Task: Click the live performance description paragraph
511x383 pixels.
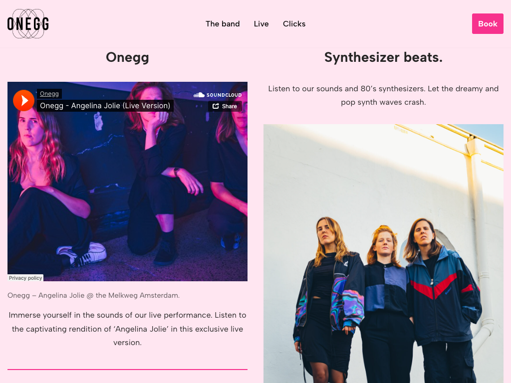Action: click(127, 329)
